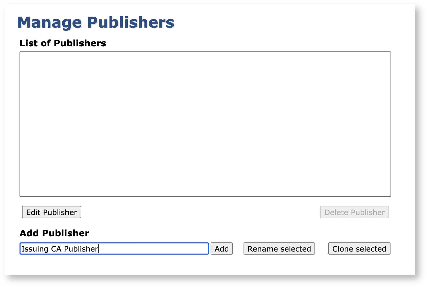The image size is (427, 287).
Task: Edit the selected publisher entry
Action: coord(52,212)
